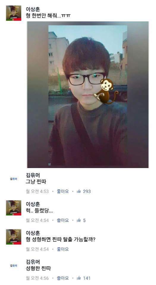
Task: Open 이상훈's profile picture on the top post
Action: (14, 13)
